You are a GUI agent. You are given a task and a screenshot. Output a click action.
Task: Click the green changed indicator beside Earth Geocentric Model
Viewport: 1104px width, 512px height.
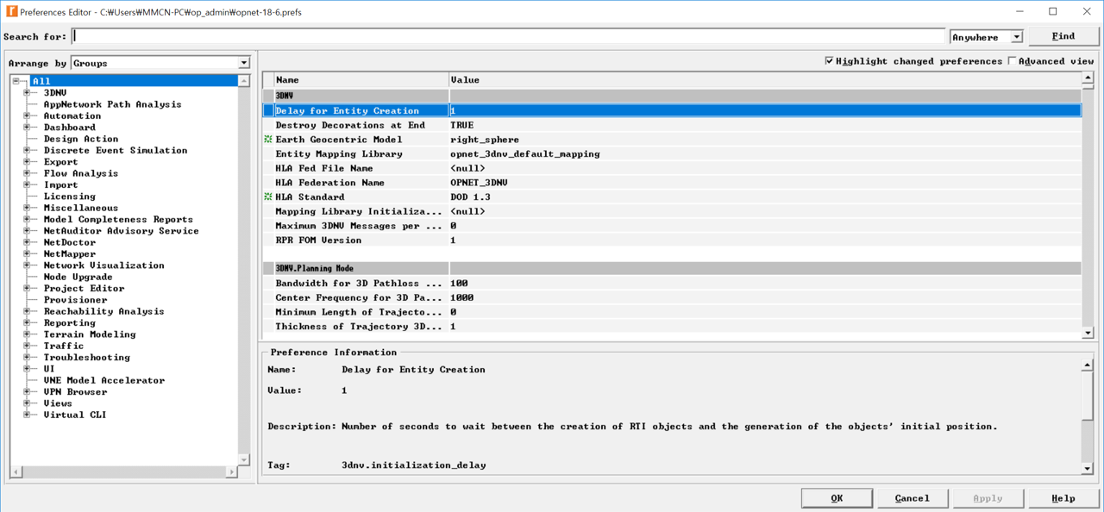[267, 139]
